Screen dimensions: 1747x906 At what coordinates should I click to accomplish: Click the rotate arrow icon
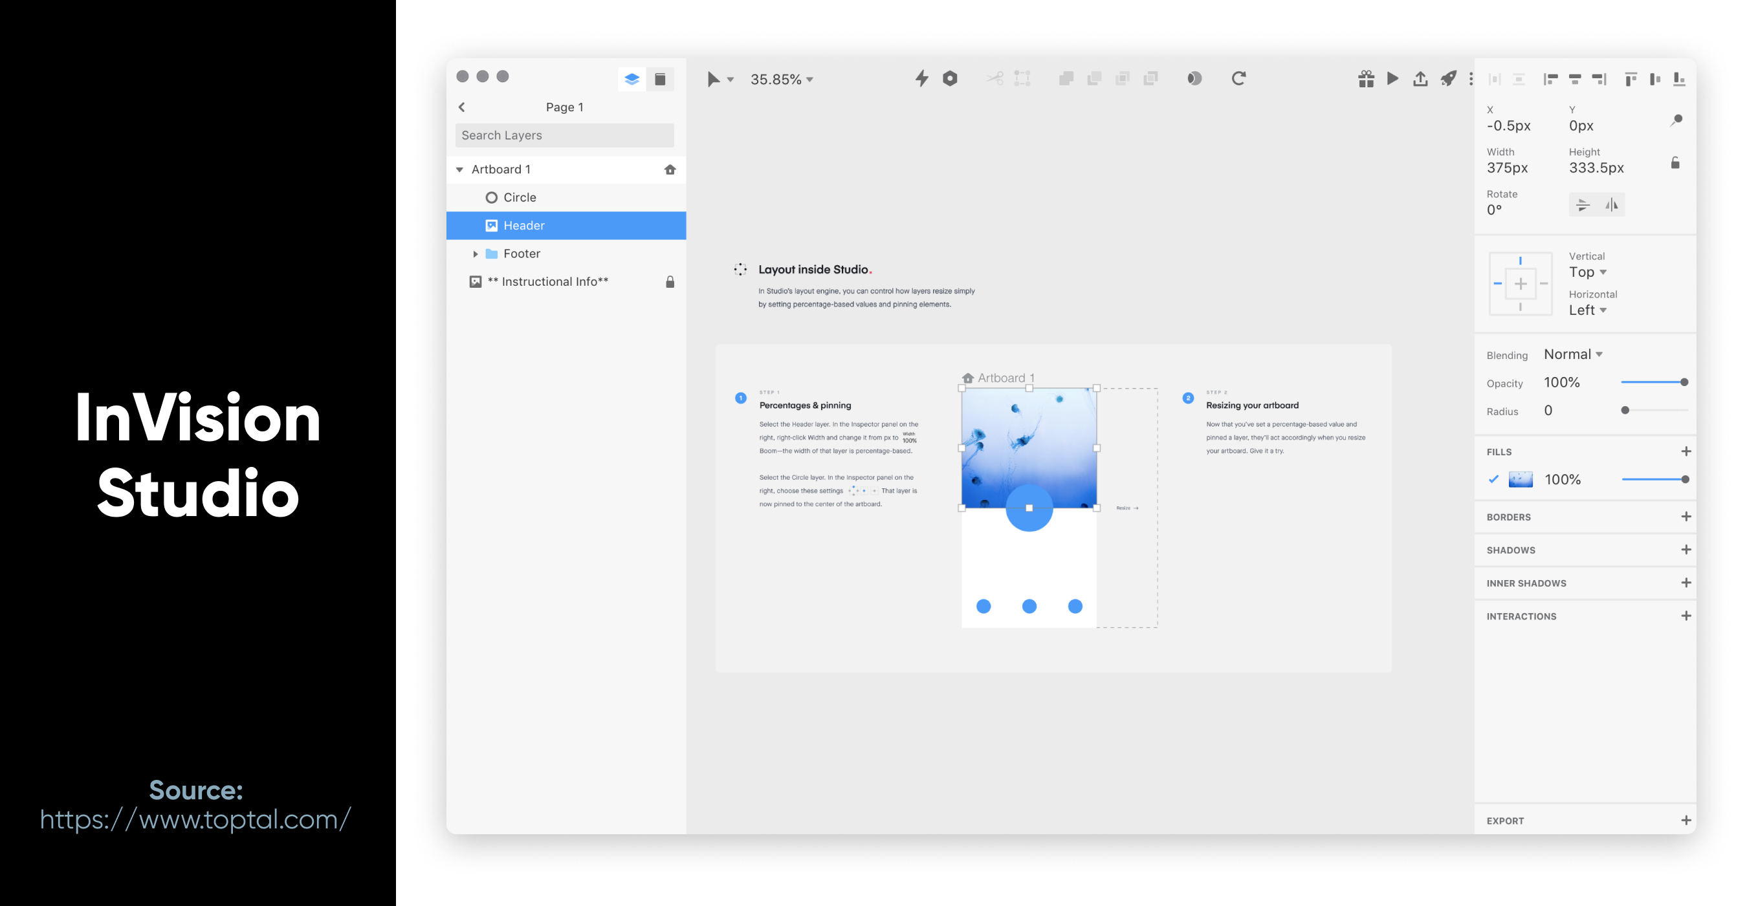pyautogui.click(x=1238, y=79)
